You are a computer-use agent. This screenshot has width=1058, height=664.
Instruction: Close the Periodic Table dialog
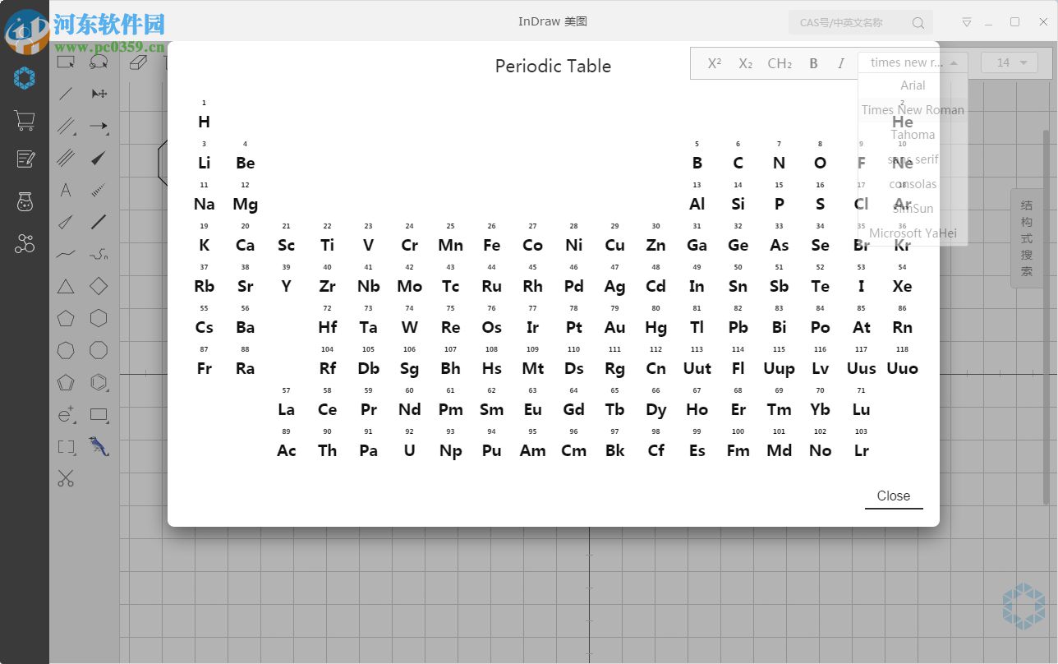[894, 496]
